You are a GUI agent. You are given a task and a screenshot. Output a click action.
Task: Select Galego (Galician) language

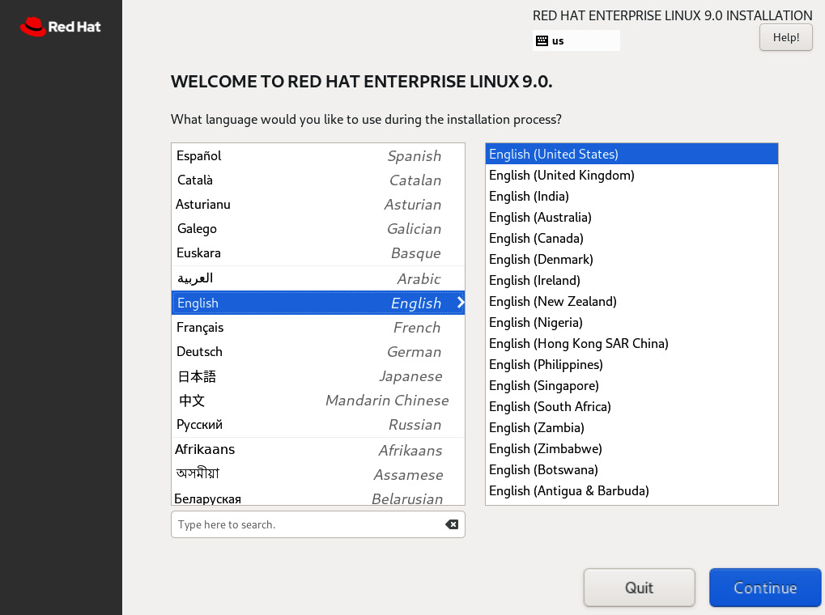tap(318, 228)
